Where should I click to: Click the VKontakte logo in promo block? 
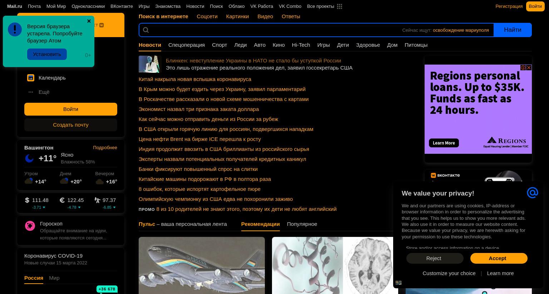445,175
